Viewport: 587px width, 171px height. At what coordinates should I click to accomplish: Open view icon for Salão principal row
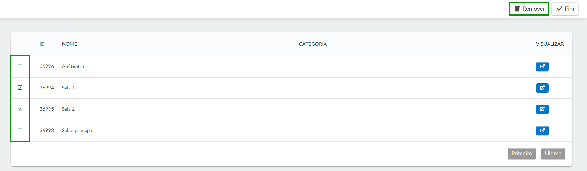click(542, 131)
